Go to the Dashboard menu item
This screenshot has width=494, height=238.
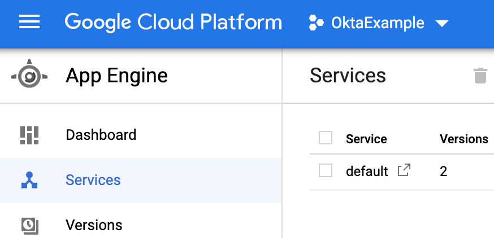tap(101, 135)
